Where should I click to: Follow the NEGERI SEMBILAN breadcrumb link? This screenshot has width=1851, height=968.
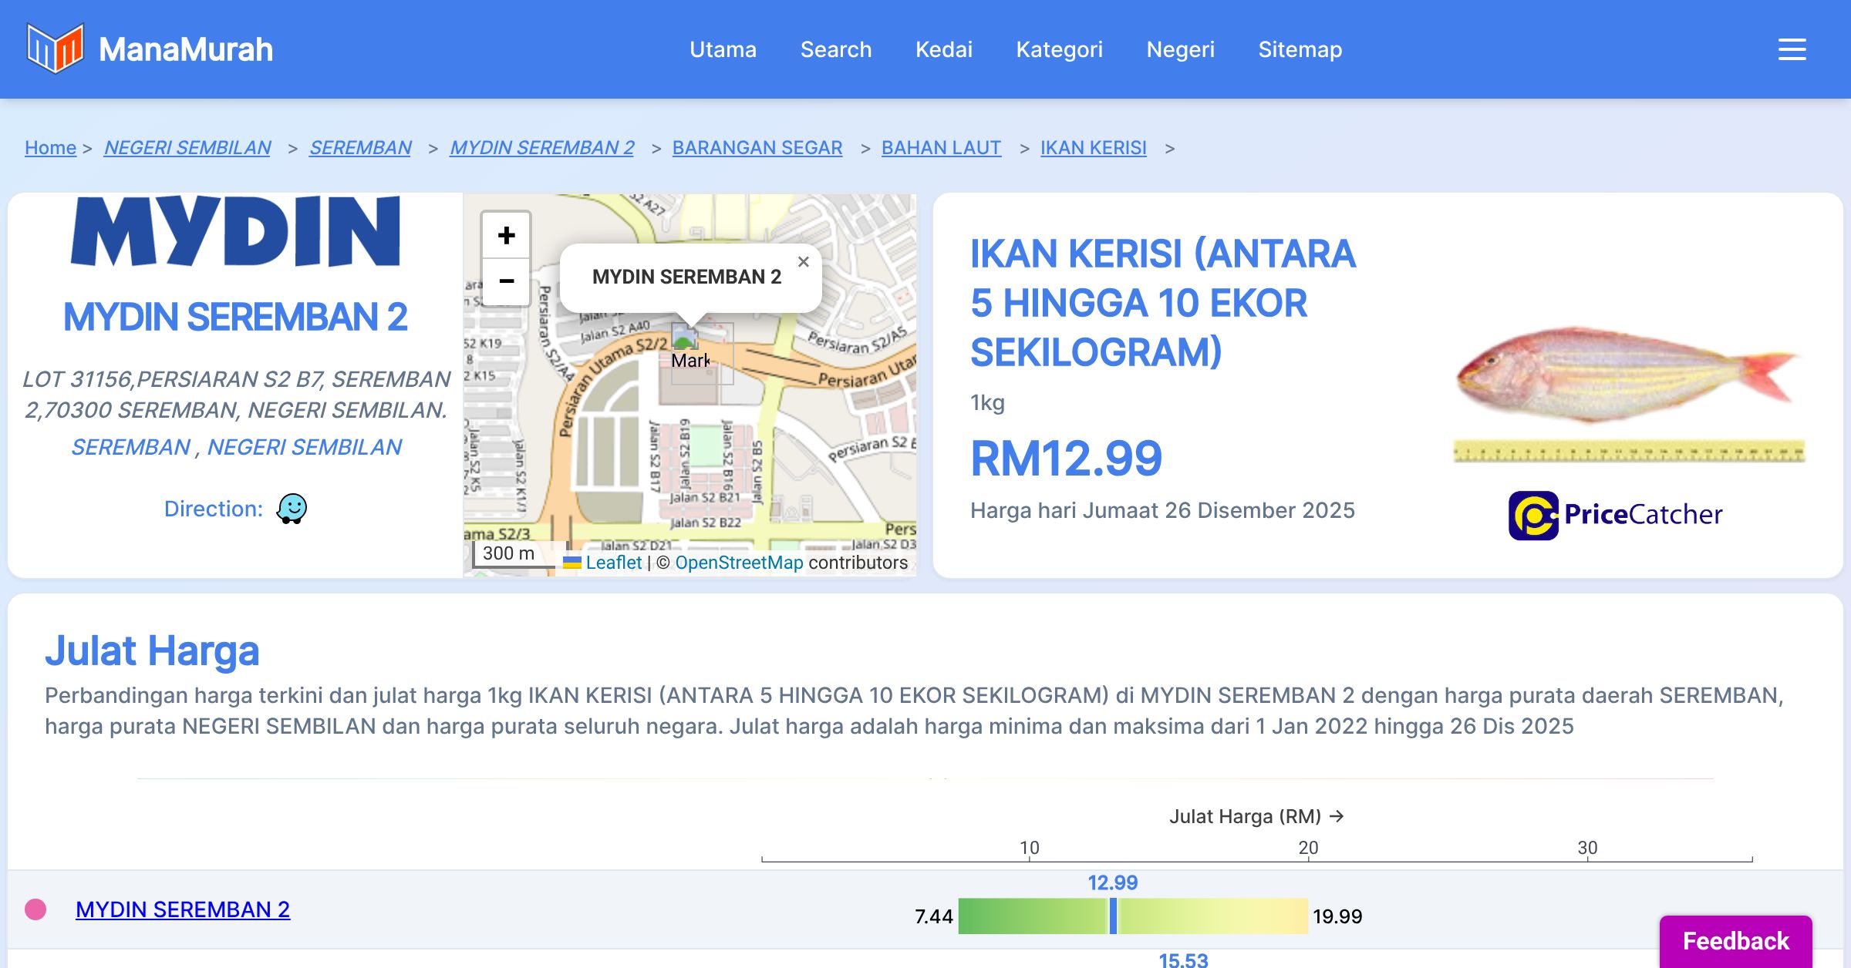tap(187, 147)
